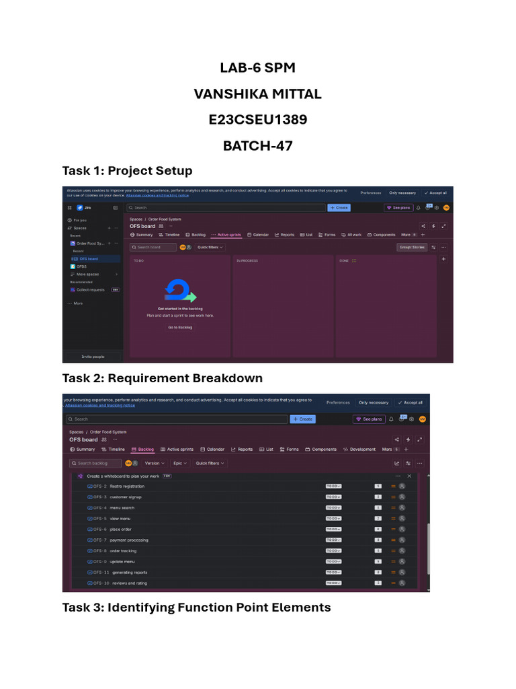Click Create button in the Task 1 screenshot
Image resolution: width=516 pixels, height=689 pixels.
[x=339, y=208]
